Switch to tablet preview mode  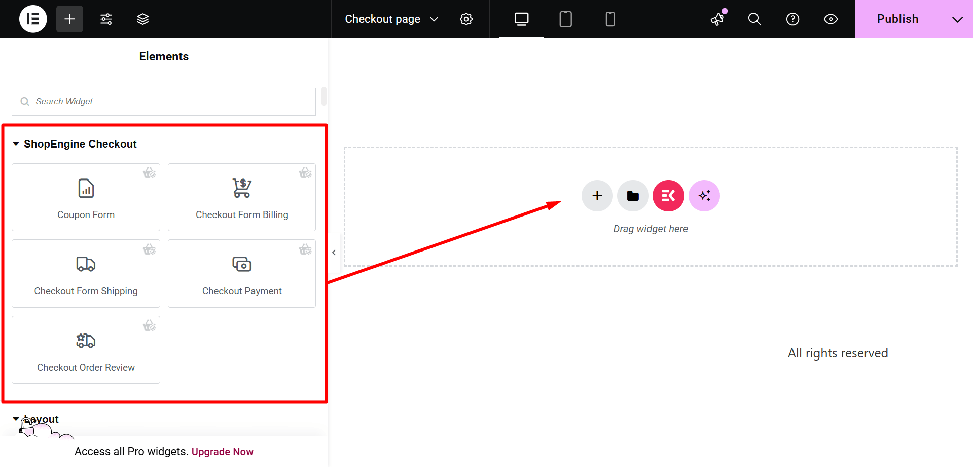pyautogui.click(x=565, y=19)
